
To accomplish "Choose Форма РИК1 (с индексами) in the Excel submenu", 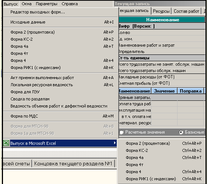I will [x=163, y=179].
